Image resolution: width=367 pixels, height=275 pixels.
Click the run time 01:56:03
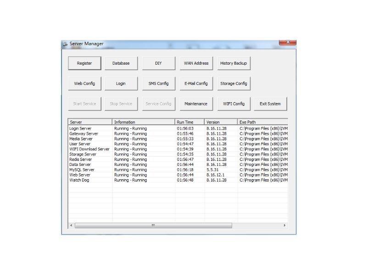pos(185,128)
